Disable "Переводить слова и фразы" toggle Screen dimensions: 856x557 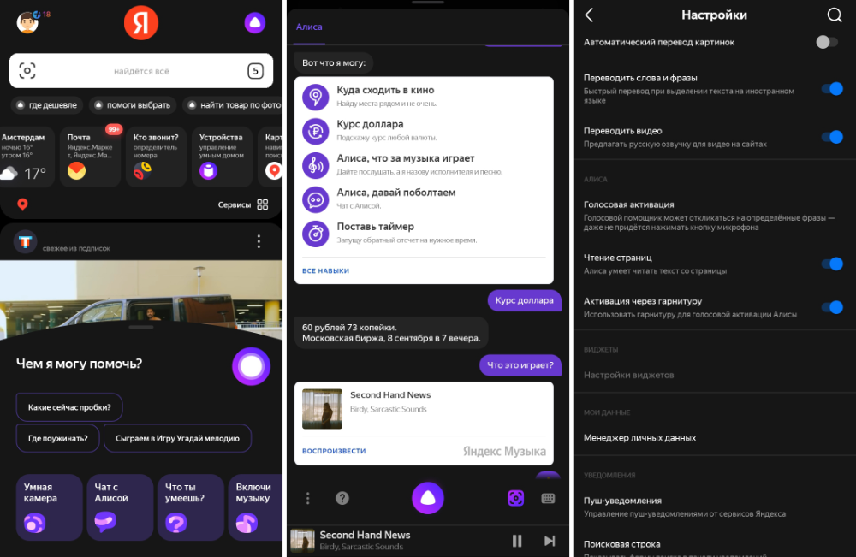[833, 88]
